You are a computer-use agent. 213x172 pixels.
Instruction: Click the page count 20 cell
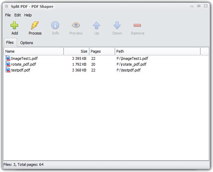click(x=93, y=64)
